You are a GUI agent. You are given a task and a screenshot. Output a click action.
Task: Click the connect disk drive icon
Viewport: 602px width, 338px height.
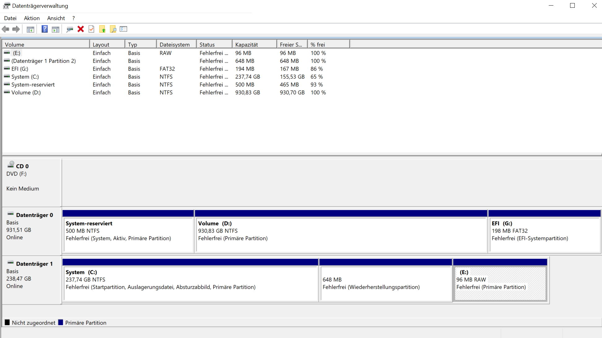(x=70, y=29)
